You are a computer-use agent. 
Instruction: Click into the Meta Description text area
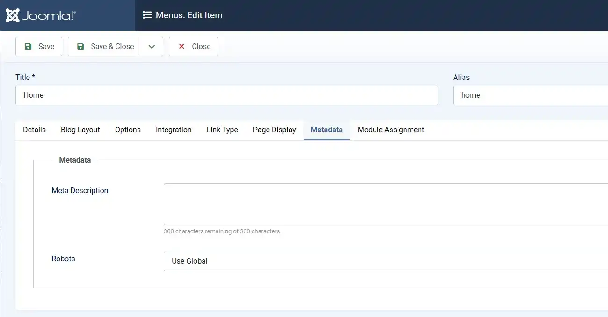click(386, 204)
